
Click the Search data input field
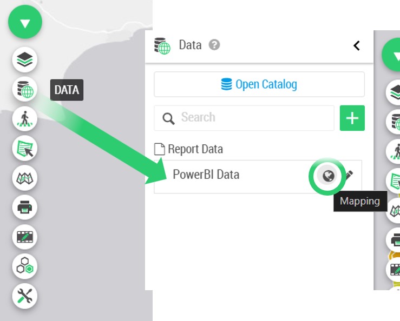(x=244, y=118)
